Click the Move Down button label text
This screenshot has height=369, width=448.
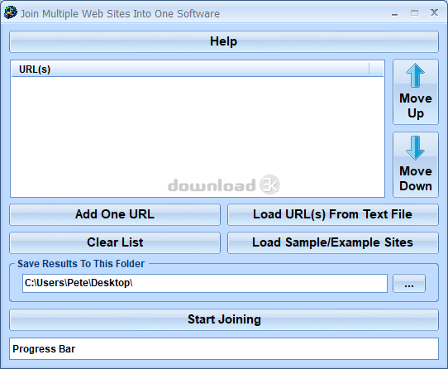point(416,179)
